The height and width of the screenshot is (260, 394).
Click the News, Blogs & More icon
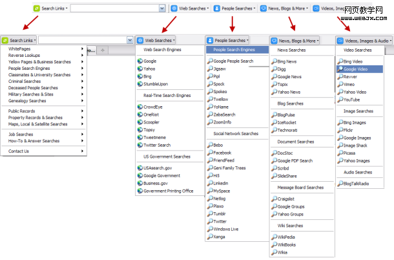(275, 40)
